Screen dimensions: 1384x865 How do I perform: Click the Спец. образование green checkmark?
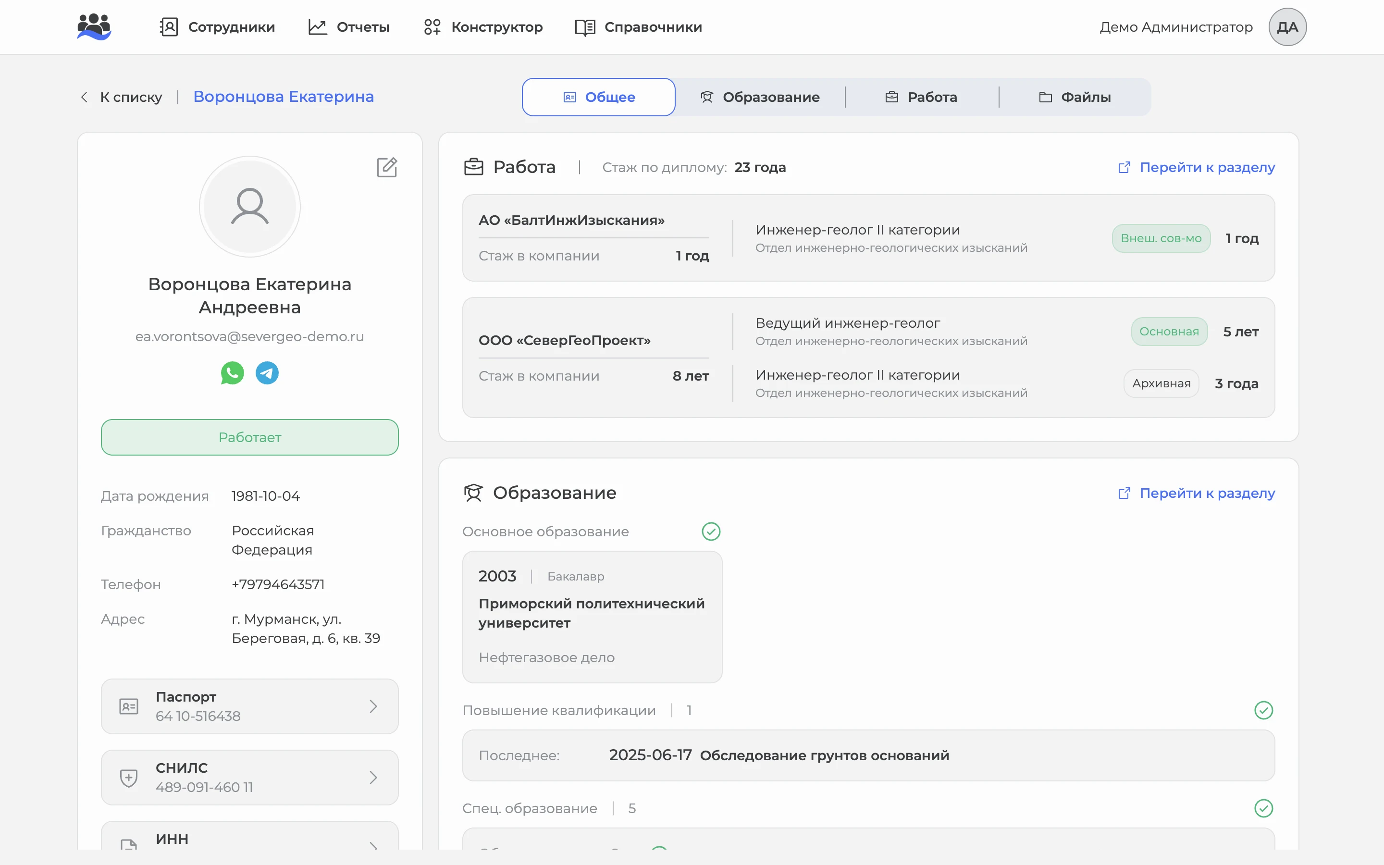pos(1263,808)
